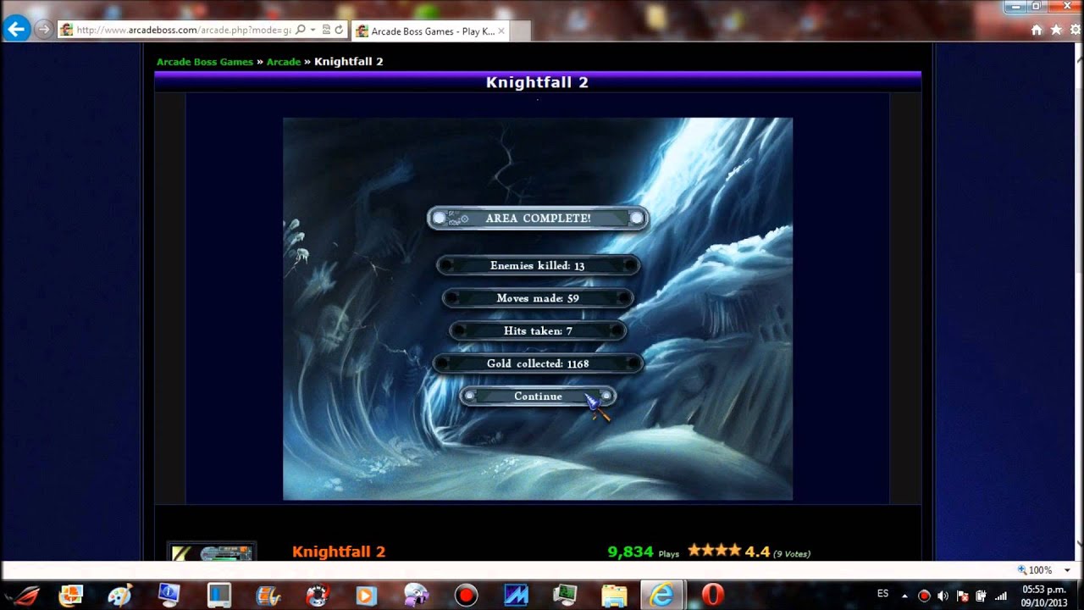Follow the Arcade Boss Games breadcrumb link

pos(205,62)
